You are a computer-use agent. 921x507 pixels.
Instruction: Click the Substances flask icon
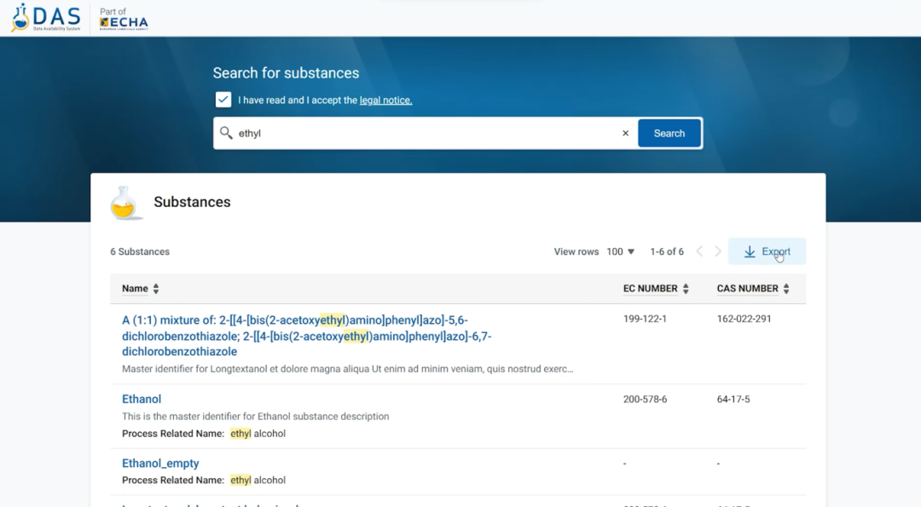[x=125, y=203]
